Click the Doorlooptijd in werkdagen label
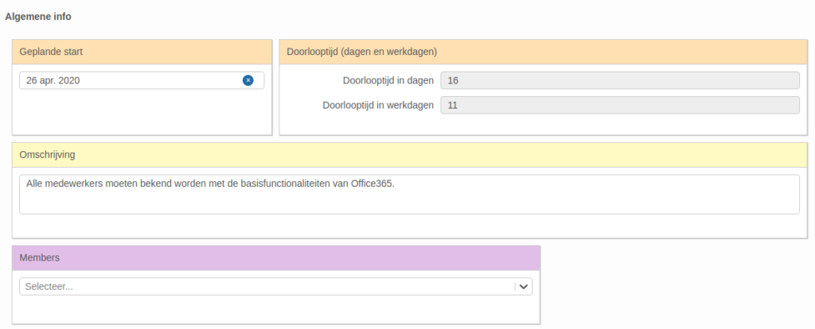Image resolution: width=815 pixels, height=329 pixels. (378, 106)
